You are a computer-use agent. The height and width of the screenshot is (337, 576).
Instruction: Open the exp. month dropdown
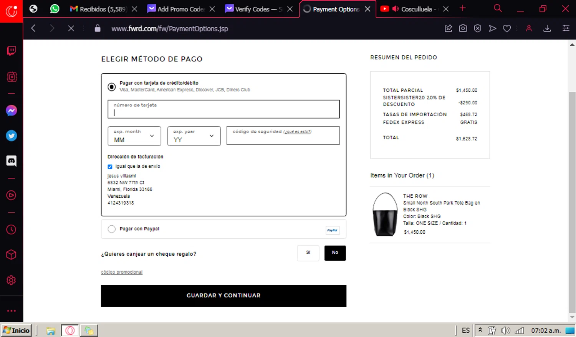point(134,136)
